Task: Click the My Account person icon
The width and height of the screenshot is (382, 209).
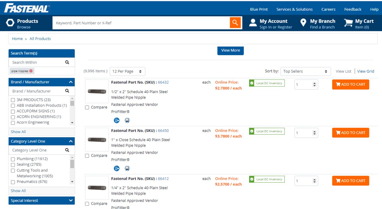Action: tap(253, 23)
